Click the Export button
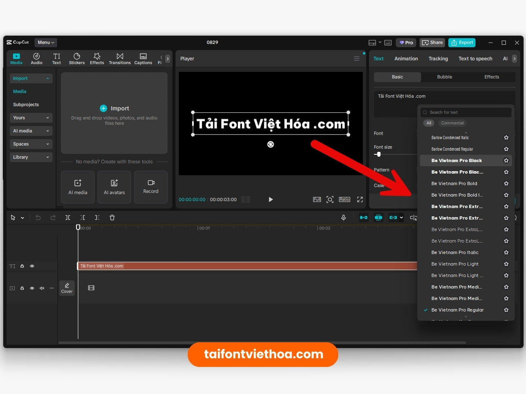This screenshot has width=526, height=394. [462, 43]
